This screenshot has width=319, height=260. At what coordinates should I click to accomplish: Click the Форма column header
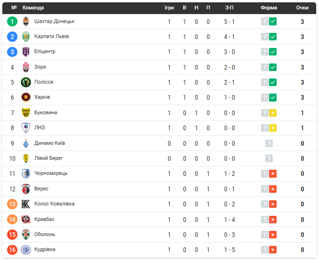(269, 8)
